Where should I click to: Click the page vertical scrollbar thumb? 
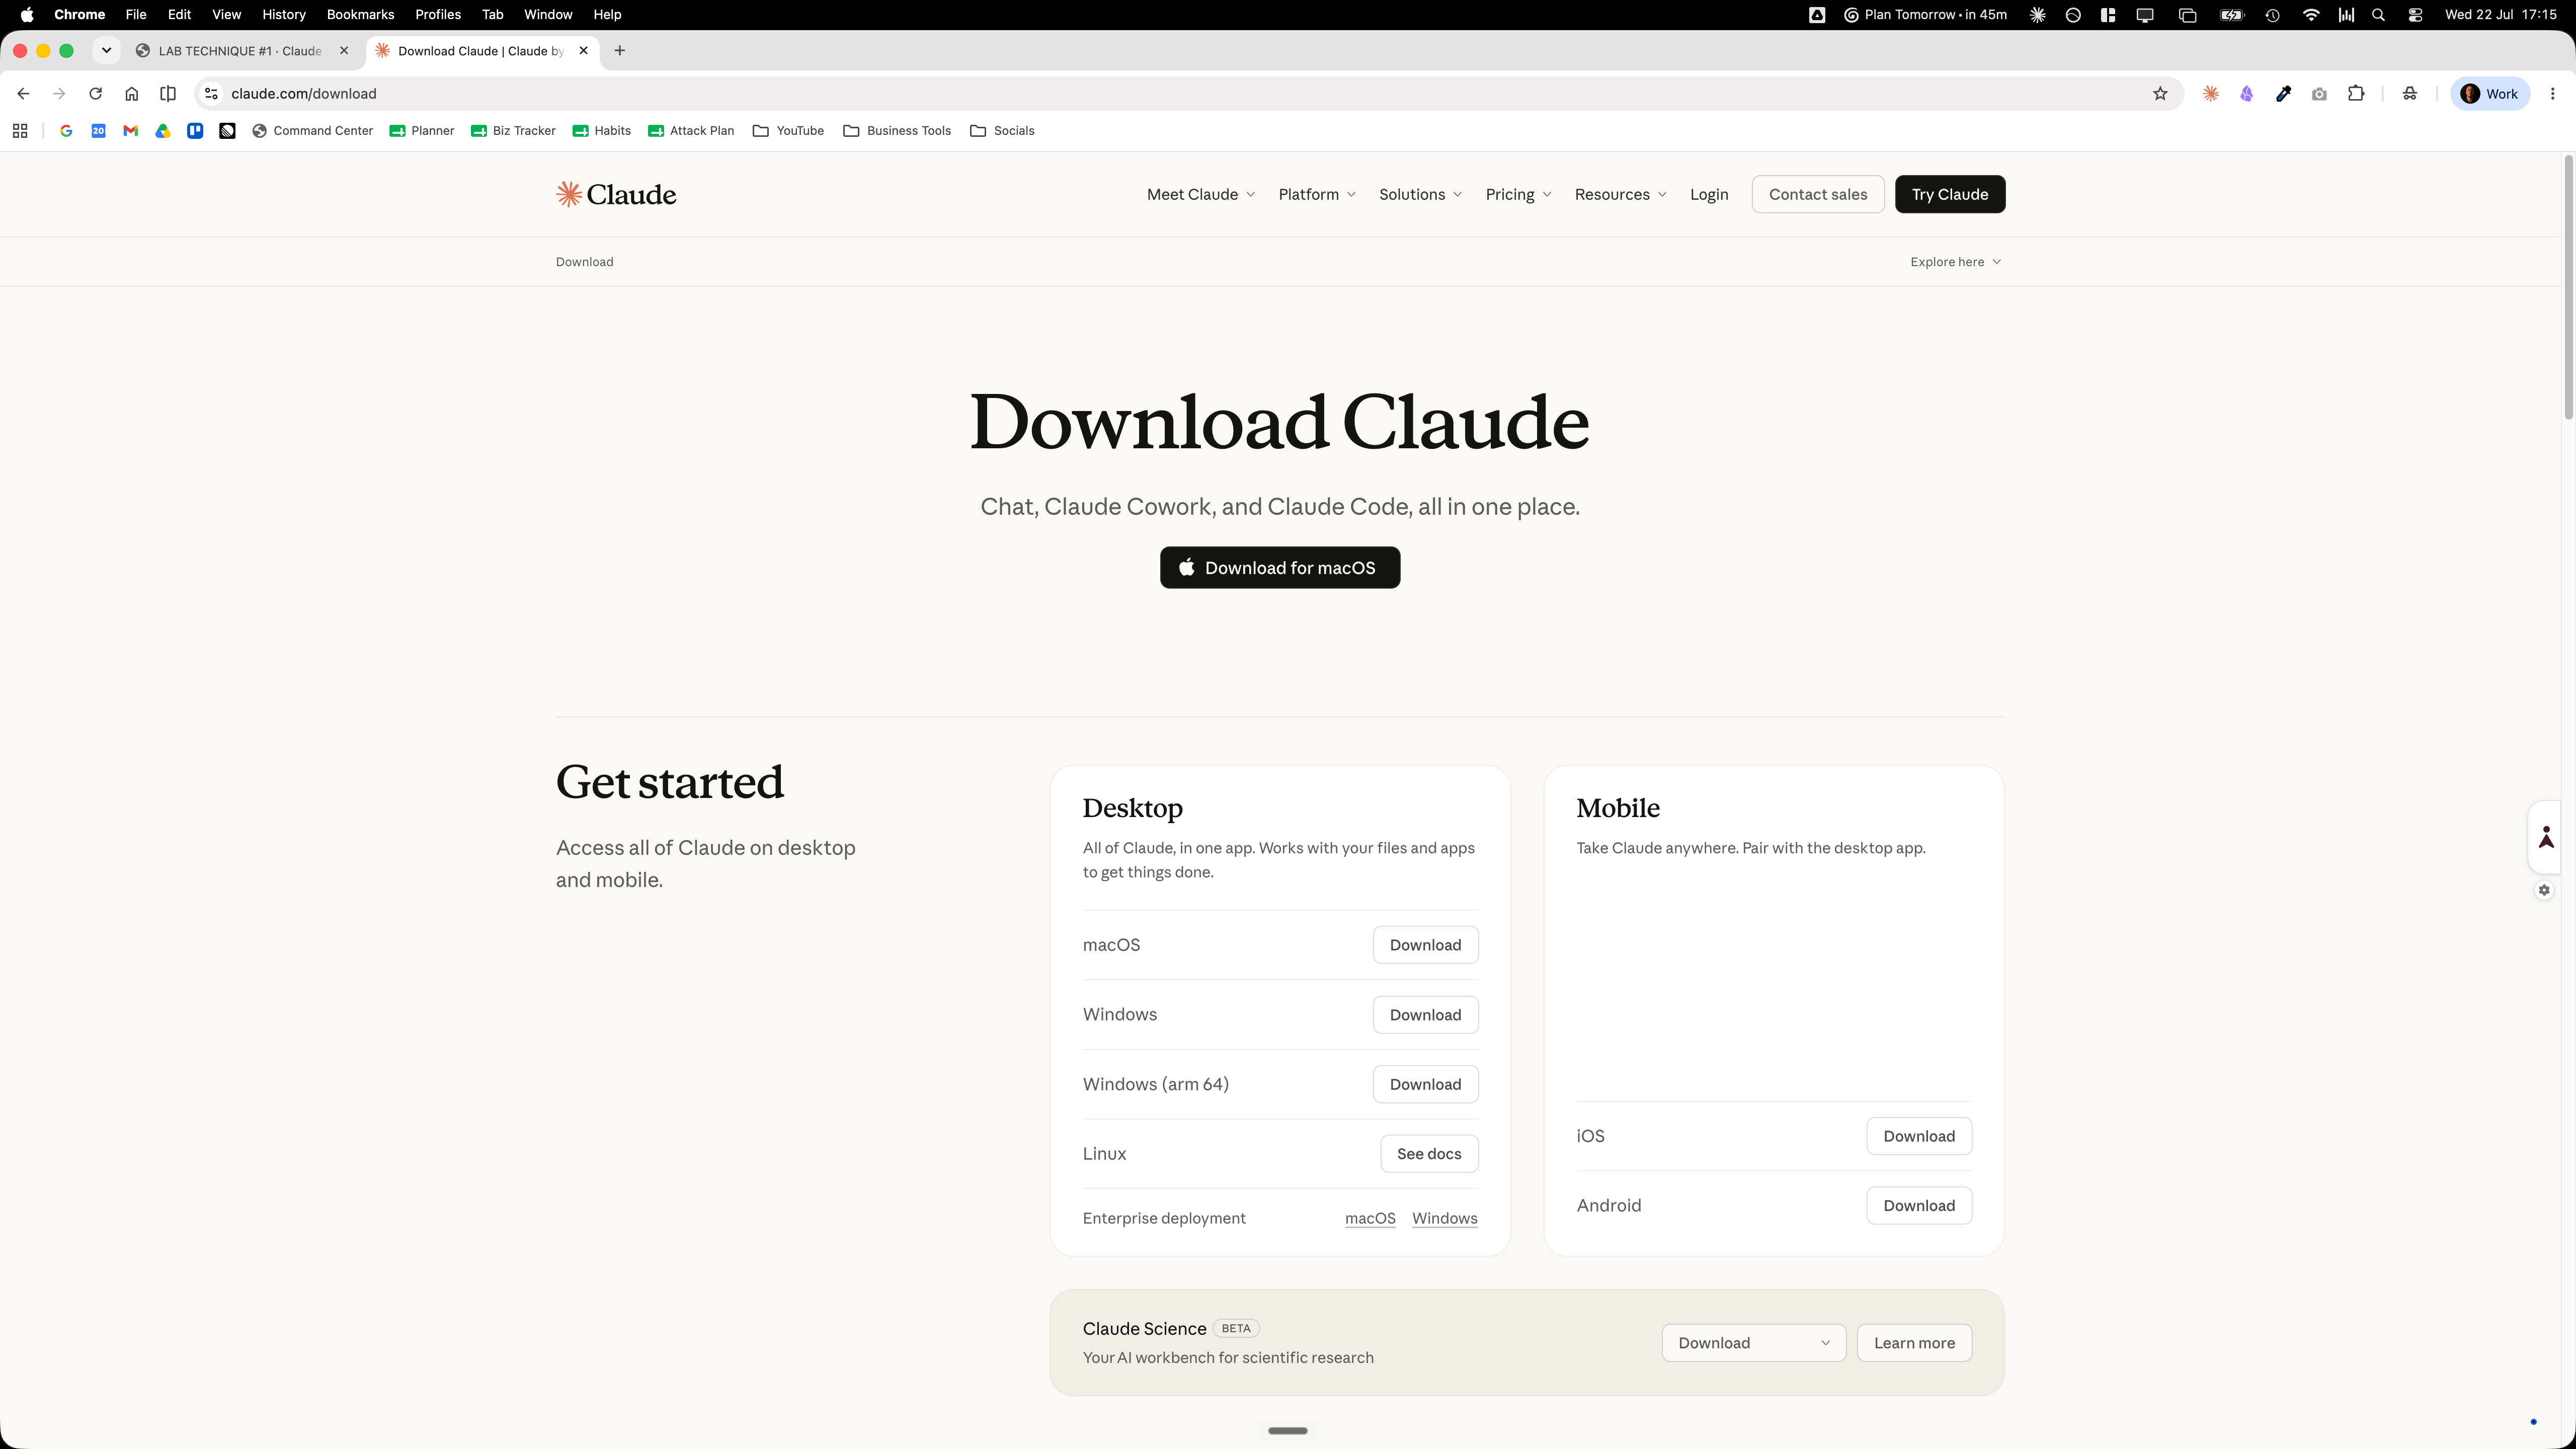(x=2568, y=287)
